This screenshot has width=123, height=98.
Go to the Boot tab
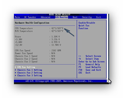[x=75, y=17]
